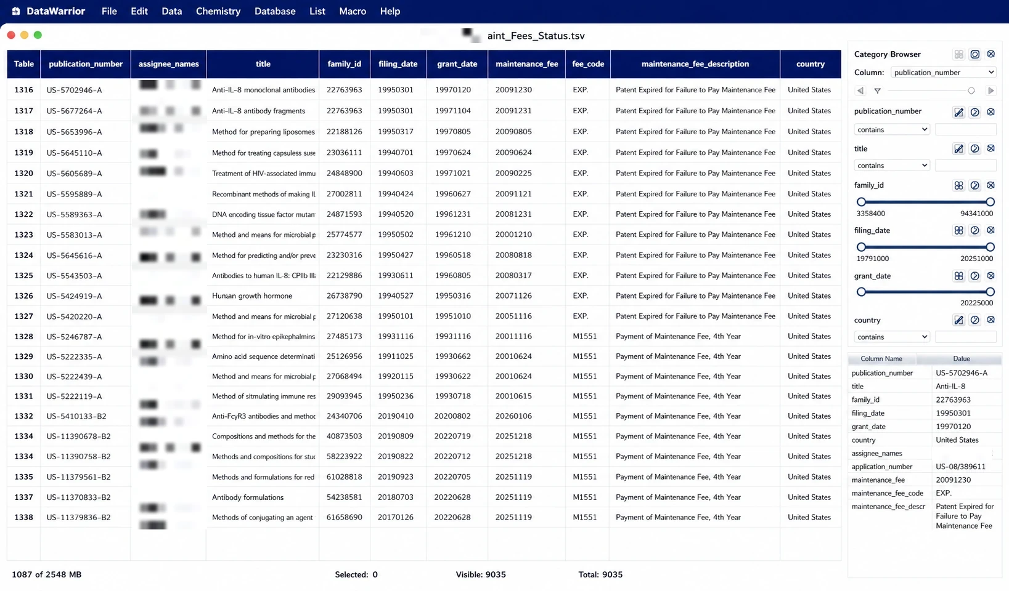Click the funnel filter icon in Category Browser
Viewport: 1009px width, 591px height.
pyautogui.click(x=877, y=90)
